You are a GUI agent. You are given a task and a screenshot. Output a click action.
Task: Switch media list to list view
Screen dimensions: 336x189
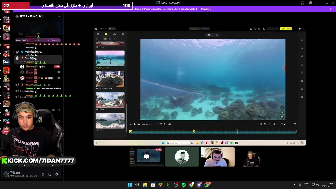(x=115, y=39)
